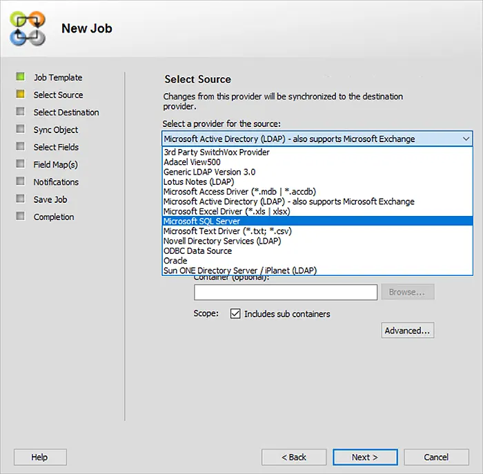Click the Sync Object step square icon
Viewport: 483px width, 474px height.
tap(20, 129)
